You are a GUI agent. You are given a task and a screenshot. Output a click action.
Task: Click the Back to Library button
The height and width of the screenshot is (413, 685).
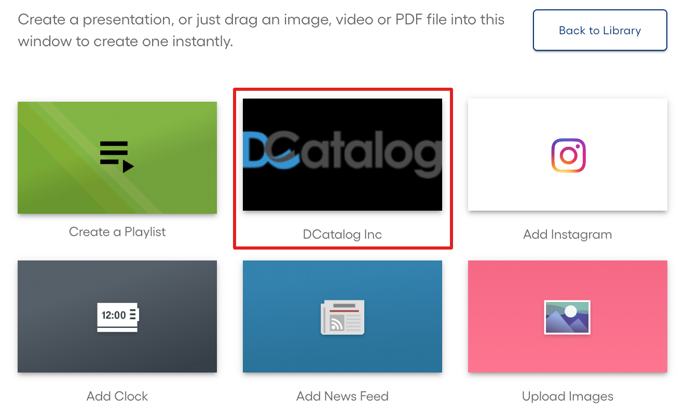[x=600, y=31]
